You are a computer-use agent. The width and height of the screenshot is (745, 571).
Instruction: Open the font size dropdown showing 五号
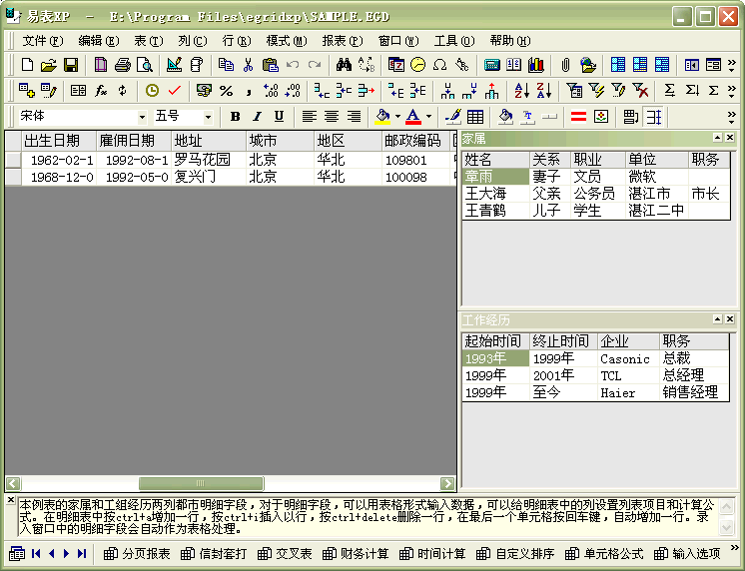point(208,117)
